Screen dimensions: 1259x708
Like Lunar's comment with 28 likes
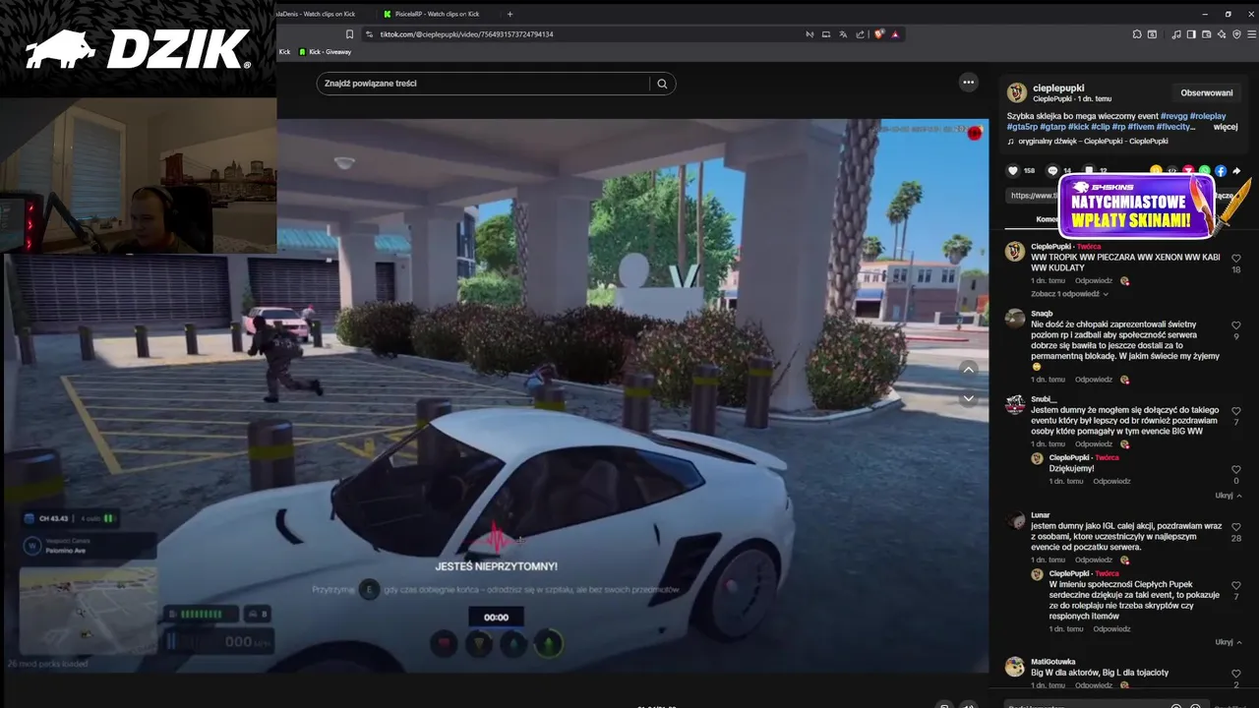click(x=1236, y=527)
